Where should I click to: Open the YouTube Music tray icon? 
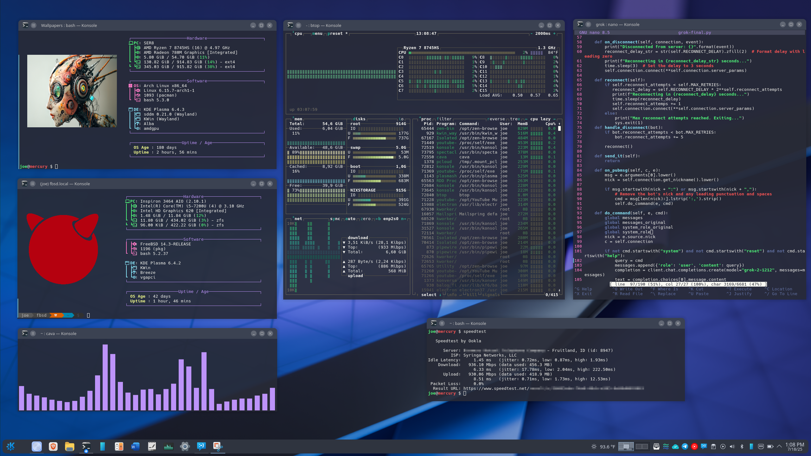694,446
